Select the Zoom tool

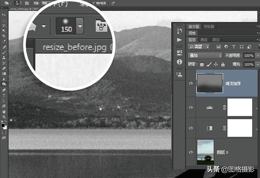tap(4, 117)
